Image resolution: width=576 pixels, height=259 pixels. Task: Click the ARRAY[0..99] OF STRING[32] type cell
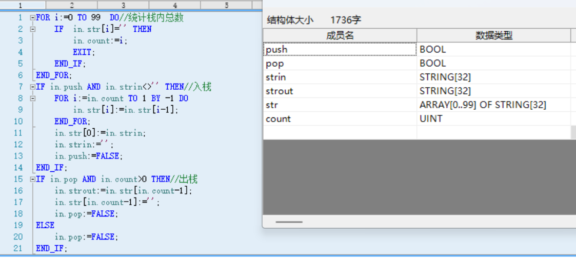pos(483,105)
